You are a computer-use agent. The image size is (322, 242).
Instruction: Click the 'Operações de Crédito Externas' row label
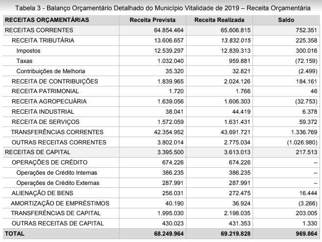click(x=58, y=183)
